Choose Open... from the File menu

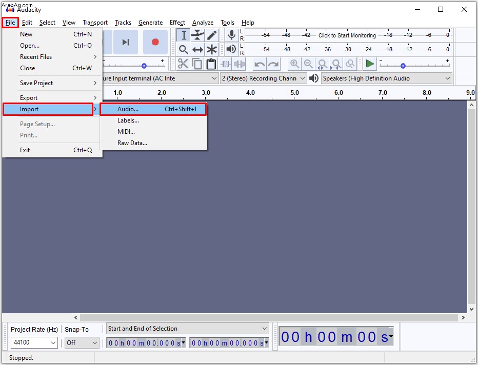[52, 46]
